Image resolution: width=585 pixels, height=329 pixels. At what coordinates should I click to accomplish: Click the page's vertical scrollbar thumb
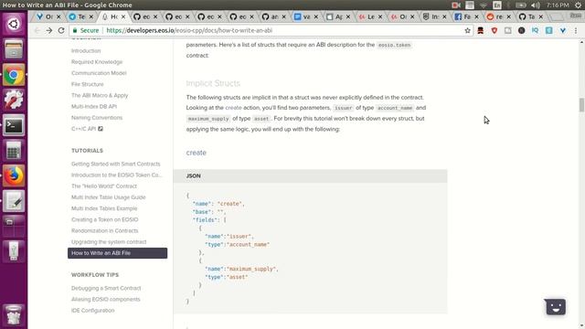pos(581,105)
